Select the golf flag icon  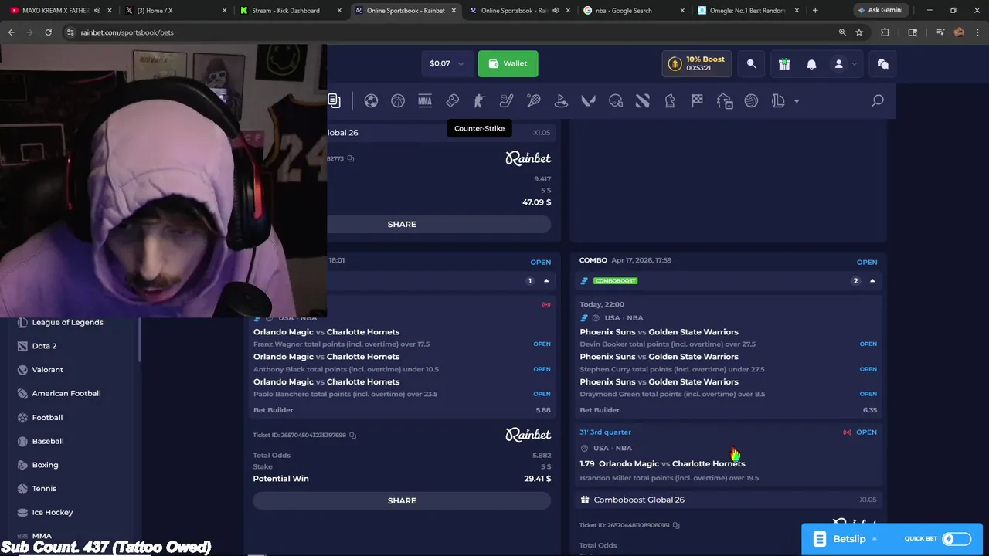pyautogui.click(x=561, y=100)
